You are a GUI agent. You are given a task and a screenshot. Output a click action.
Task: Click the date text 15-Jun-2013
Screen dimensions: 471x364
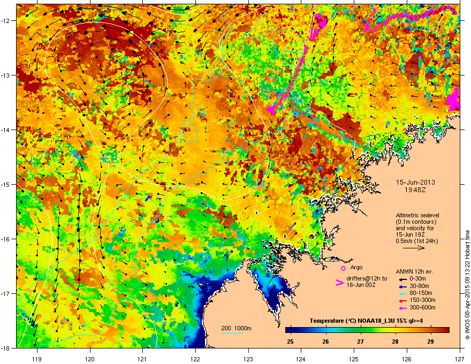click(415, 183)
